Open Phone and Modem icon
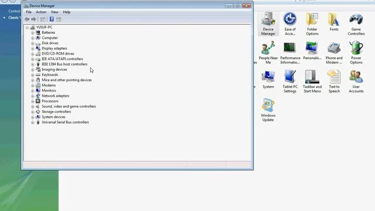375x211 pixels. [x=334, y=53]
